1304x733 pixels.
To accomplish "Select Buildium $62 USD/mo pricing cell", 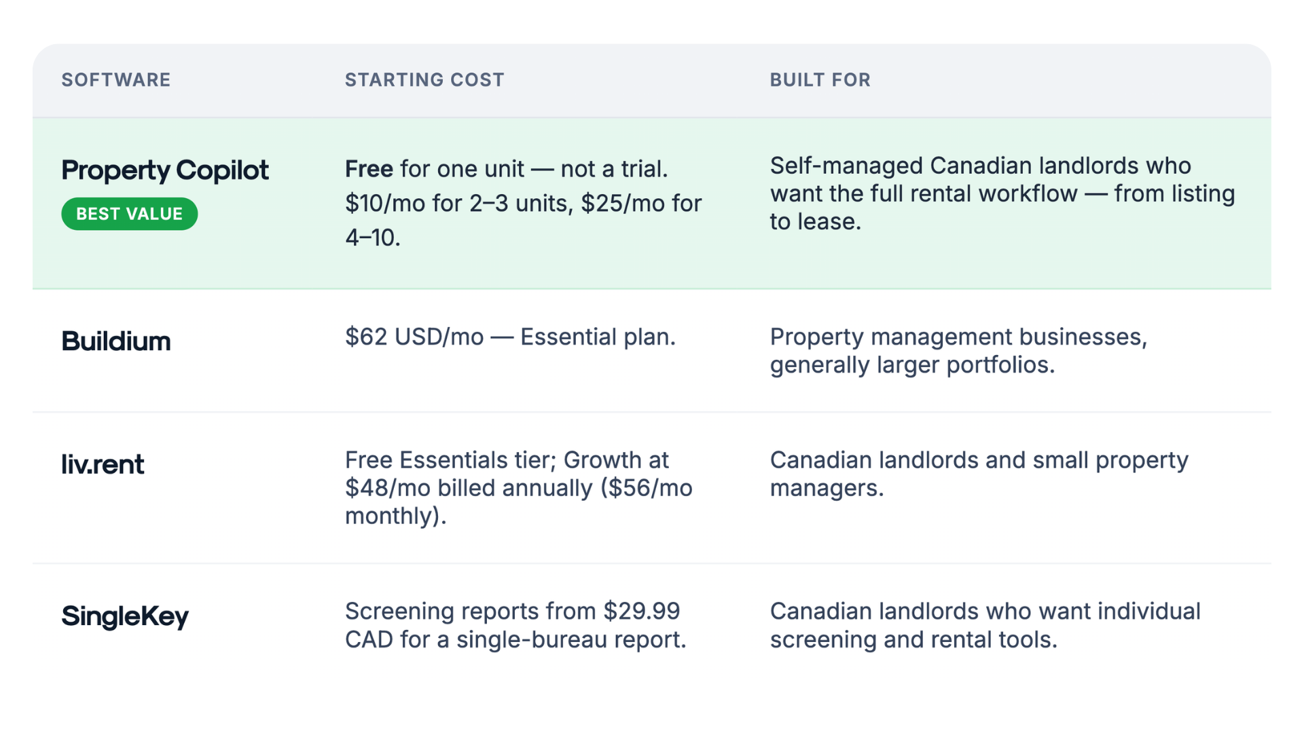I will pyautogui.click(x=510, y=337).
